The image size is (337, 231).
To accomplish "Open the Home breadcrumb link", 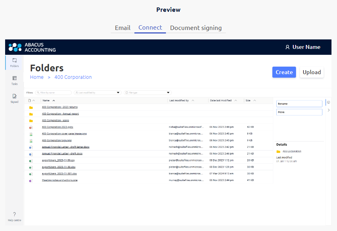I will pyautogui.click(x=37, y=77).
